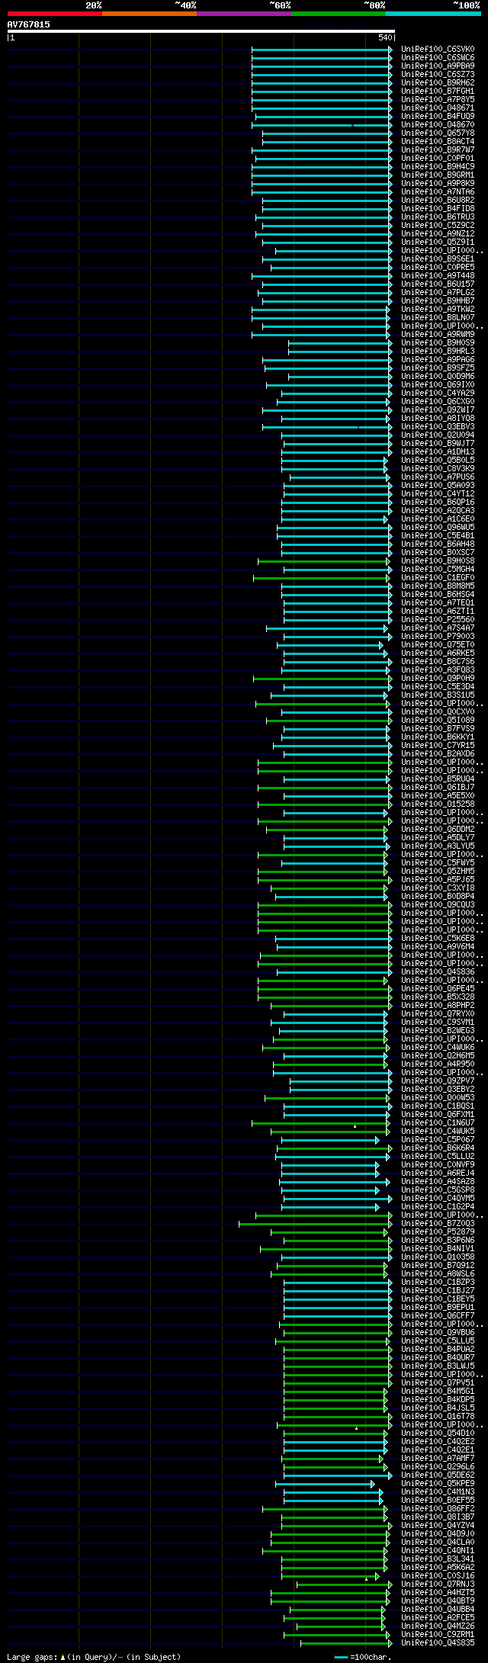
Task: Select the UniRef100_Q69IX0 label
Action: click(438, 384)
